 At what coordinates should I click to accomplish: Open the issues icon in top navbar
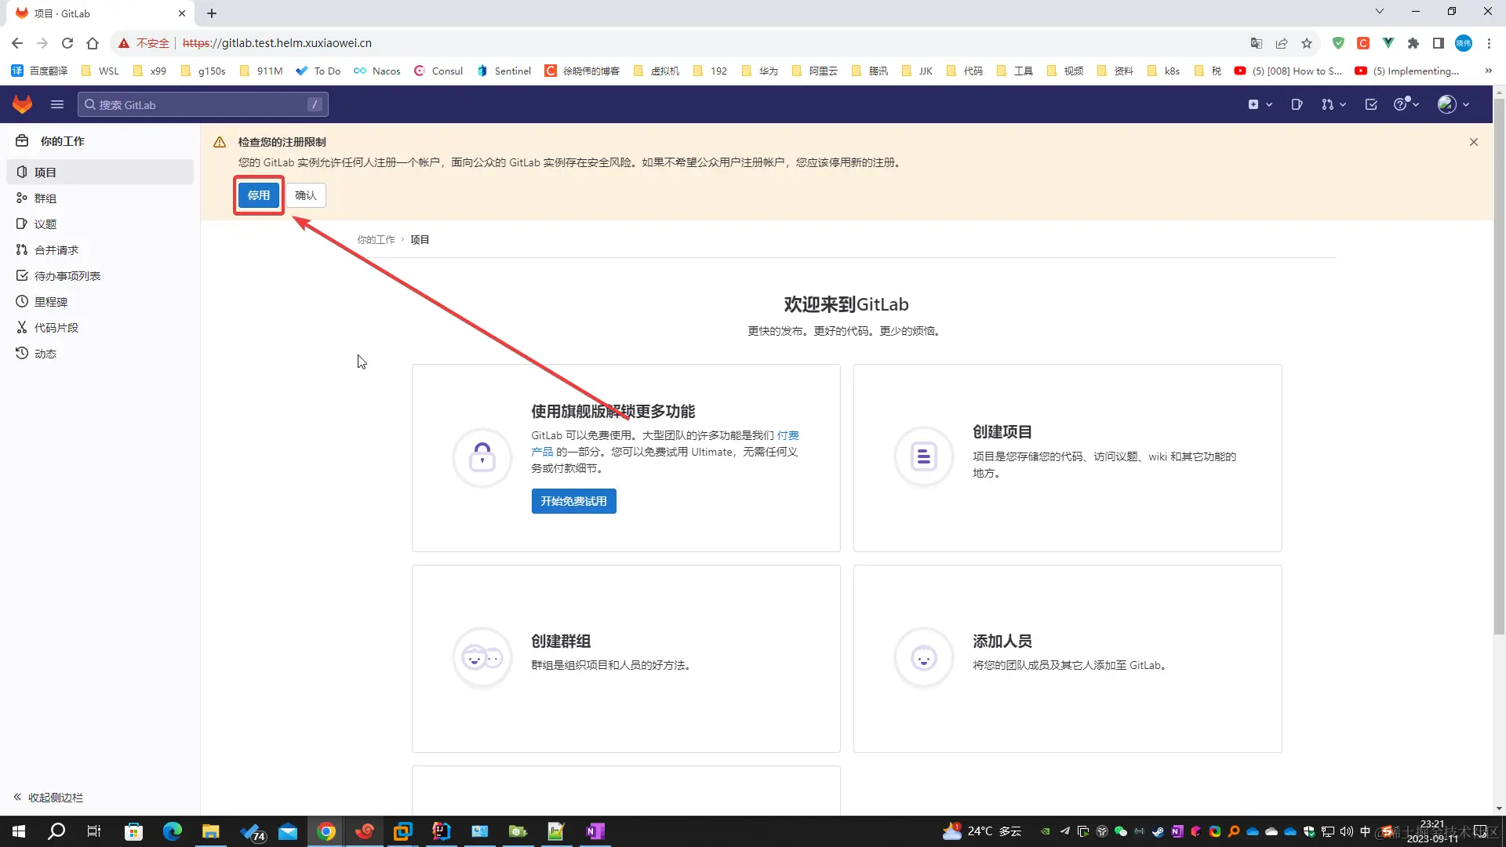click(1297, 104)
